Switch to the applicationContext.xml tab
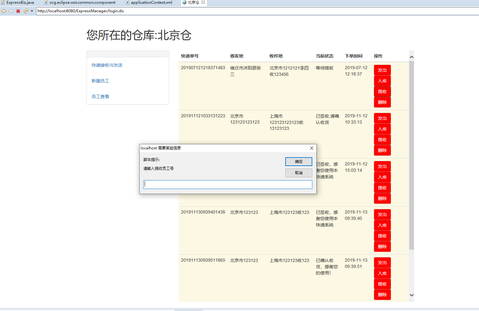The image size is (479, 311). 151,3
